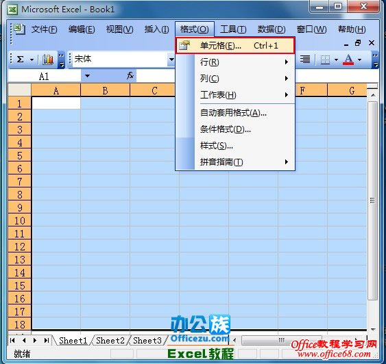The width and height of the screenshot is (386, 364).
Task: Open the AutoSum dropdown arrow
Action: pyautogui.click(x=32, y=60)
